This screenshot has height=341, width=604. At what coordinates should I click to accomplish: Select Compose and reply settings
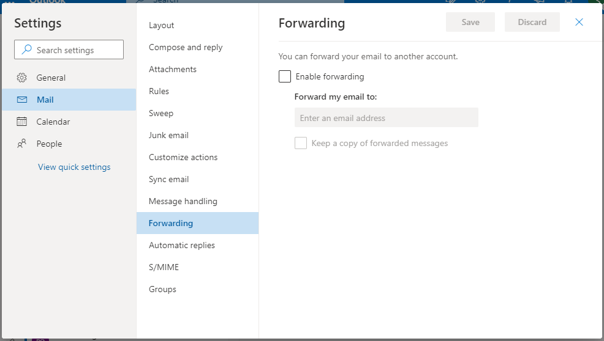pos(186,47)
